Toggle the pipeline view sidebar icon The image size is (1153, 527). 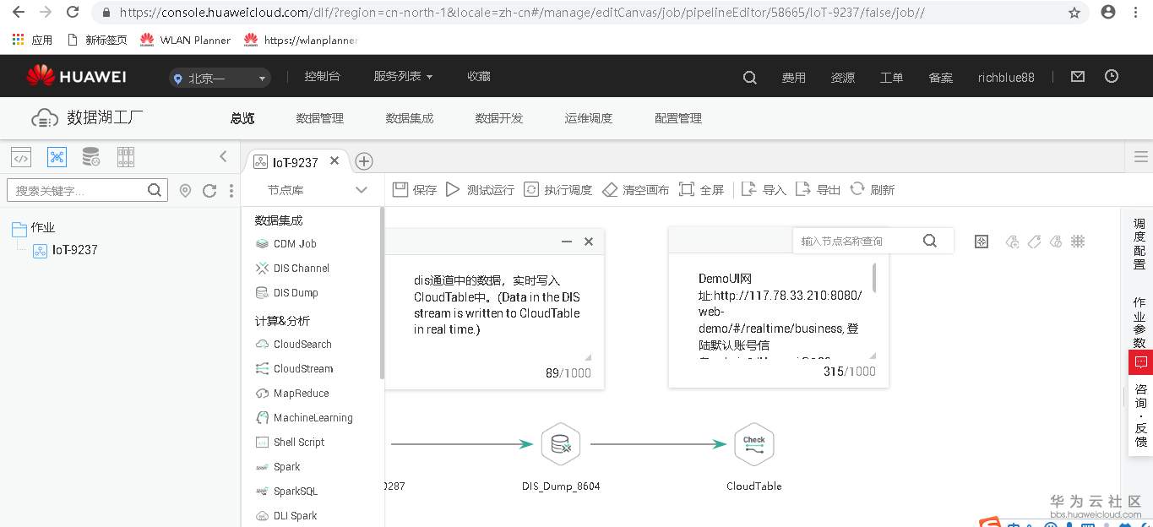(57, 156)
